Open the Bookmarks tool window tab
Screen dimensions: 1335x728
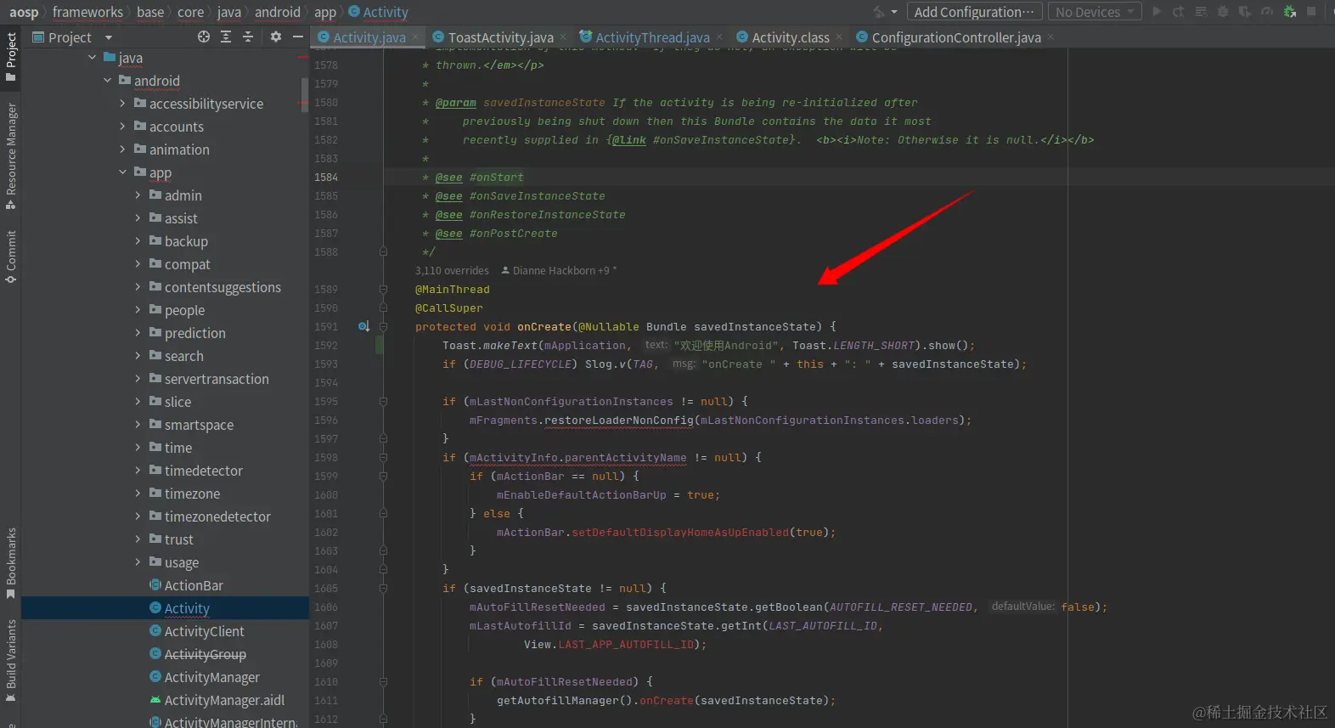[x=11, y=563]
